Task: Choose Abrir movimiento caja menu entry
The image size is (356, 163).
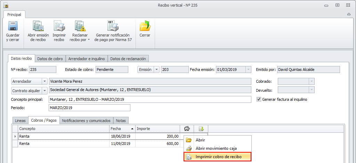Action: 217,148
